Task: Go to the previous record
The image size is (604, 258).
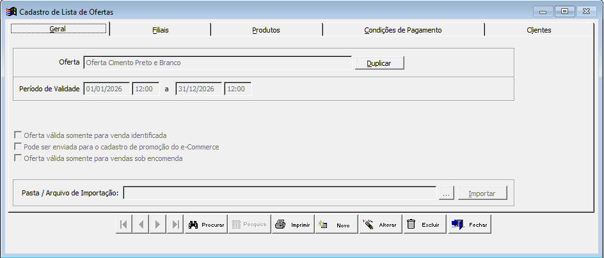Action: pyautogui.click(x=141, y=225)
